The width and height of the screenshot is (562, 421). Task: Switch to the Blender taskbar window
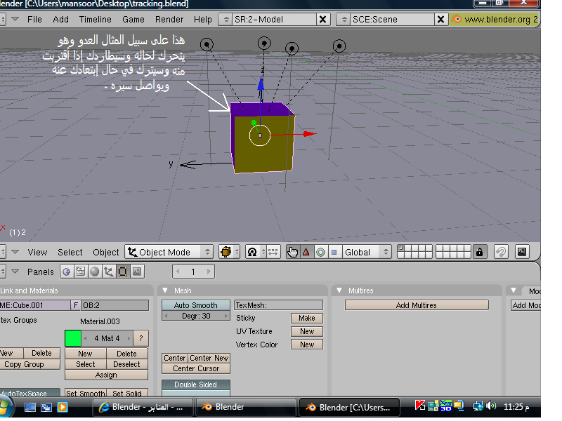(245, 407)
